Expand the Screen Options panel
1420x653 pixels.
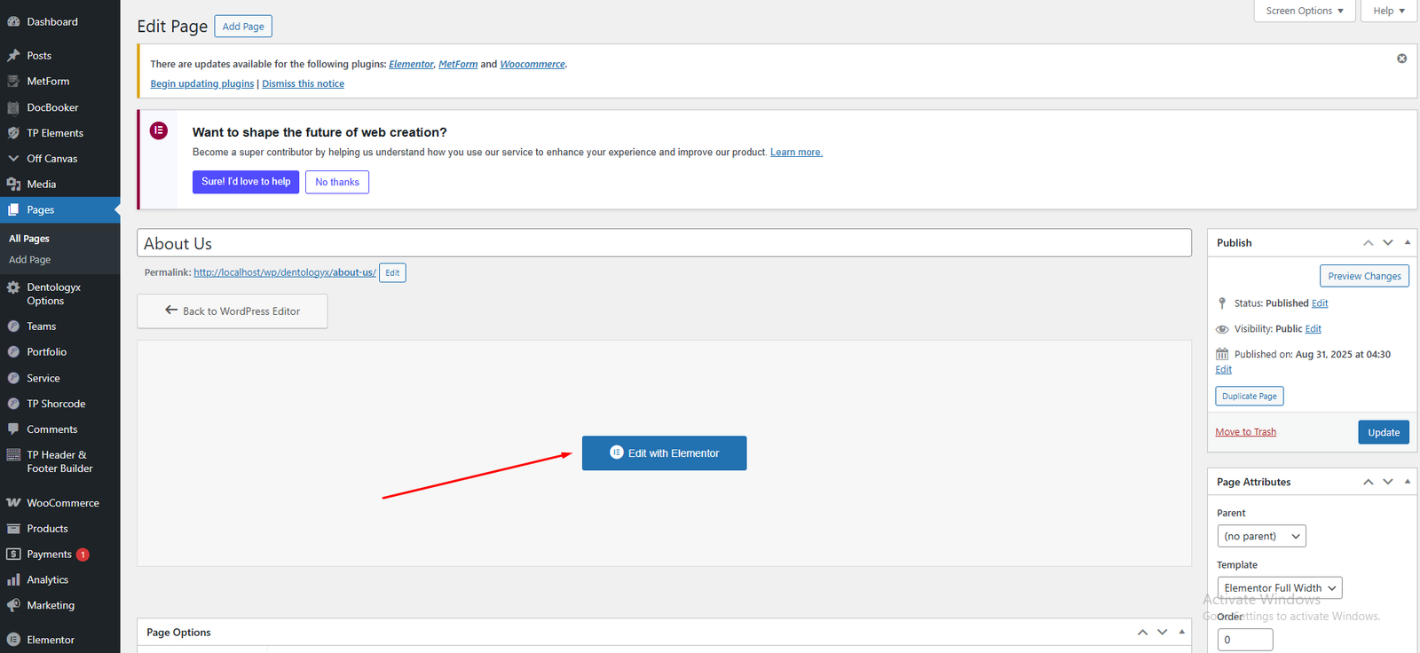1304,11
